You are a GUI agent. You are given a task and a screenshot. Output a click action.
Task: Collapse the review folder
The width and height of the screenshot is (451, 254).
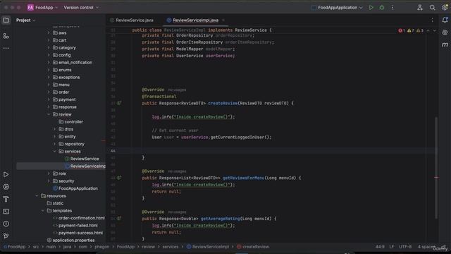click(49, 114)
